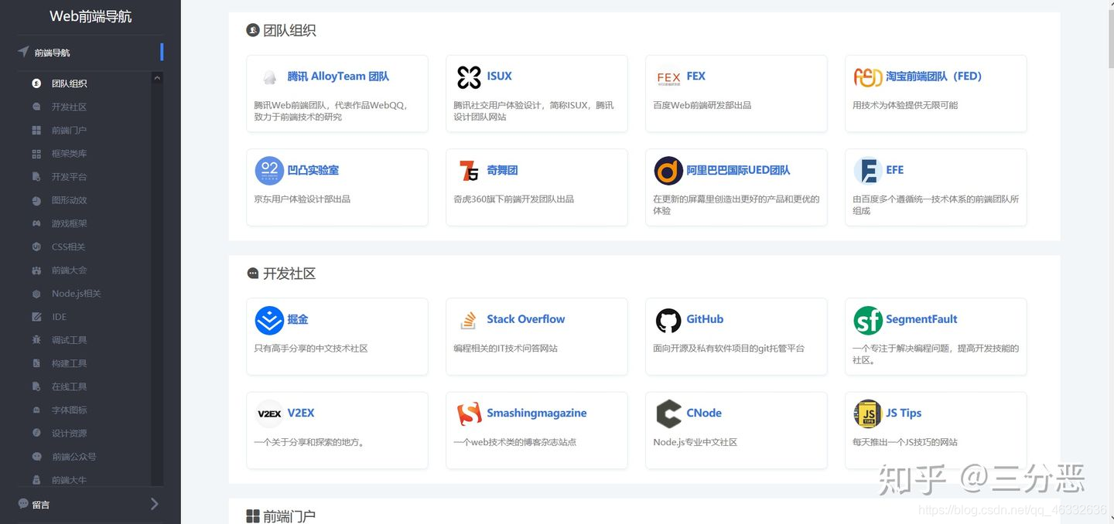Click the 前端导航 paper-plane icon
The height and width of the screenshot is (524, 1114).
click(x=23, y=52)
